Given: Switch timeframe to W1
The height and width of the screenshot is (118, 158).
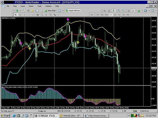Looking at the screenshot, I should (x=124, y=15).
